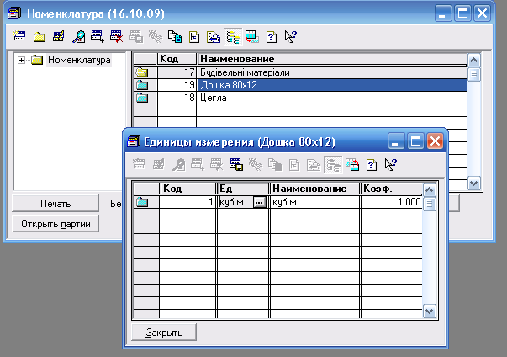The width and height of the screenshot is (507, 357).
Task: Click the down arrow of units table scrollbar
Action: 430,312
